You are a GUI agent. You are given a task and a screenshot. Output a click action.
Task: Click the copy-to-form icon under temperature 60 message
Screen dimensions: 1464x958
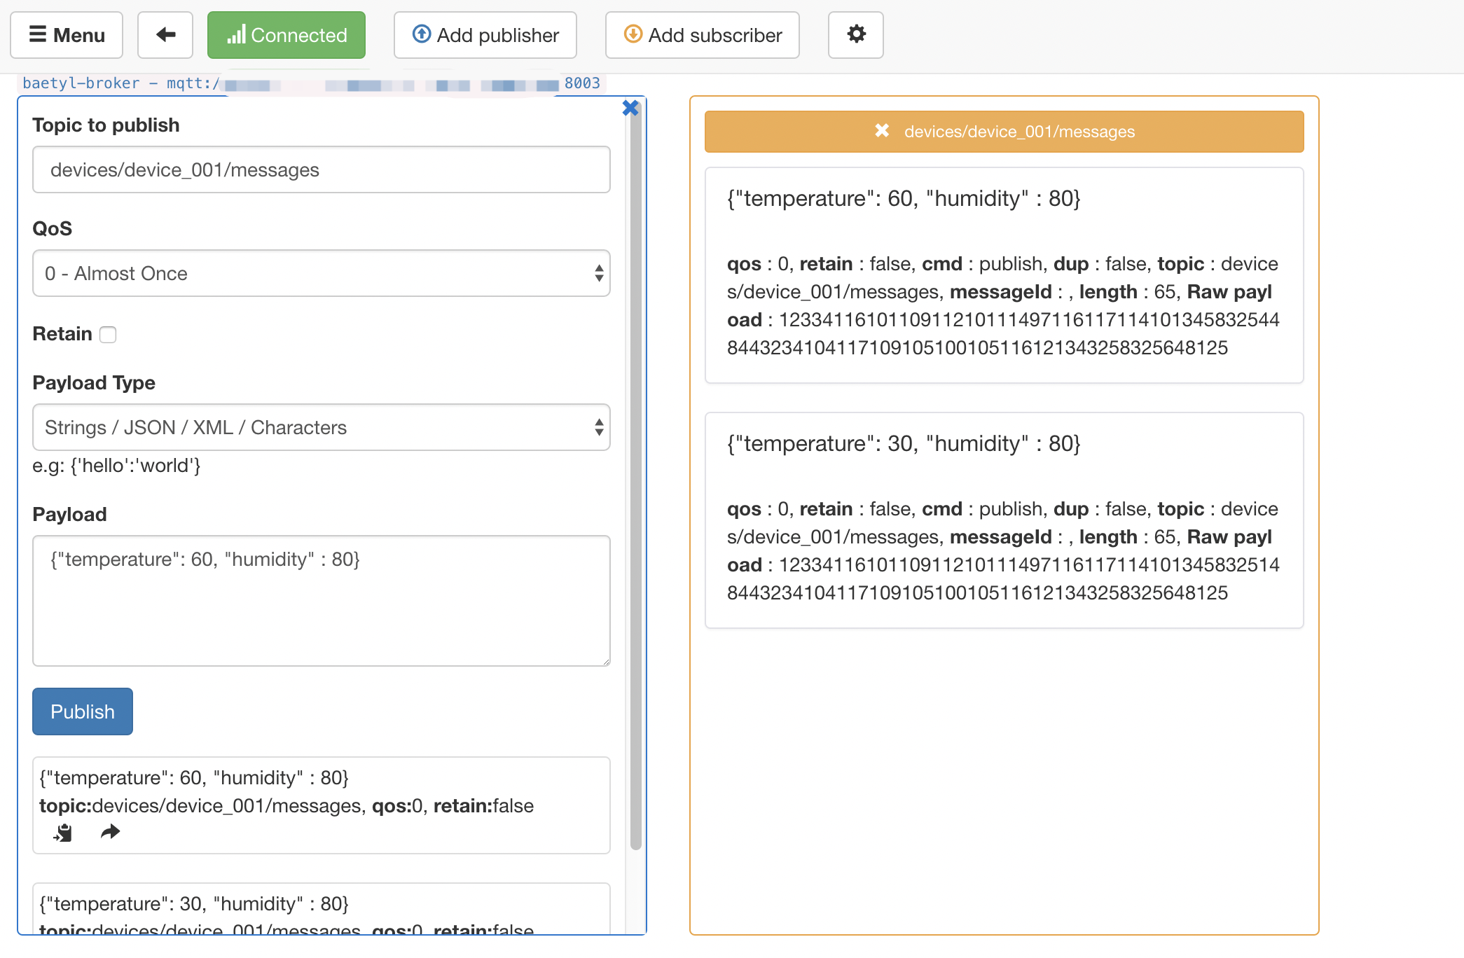point(63,833)
